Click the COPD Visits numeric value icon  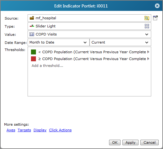(32, 34)
